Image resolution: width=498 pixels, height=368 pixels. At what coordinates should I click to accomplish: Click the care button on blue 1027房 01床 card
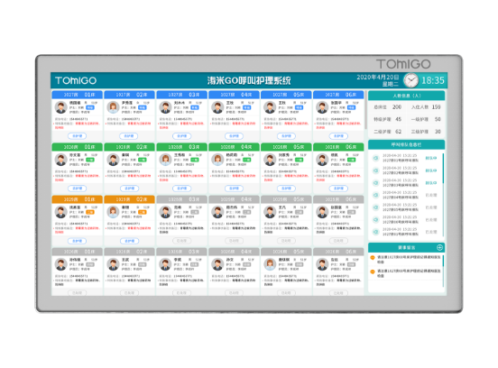(x=78, y=136)
